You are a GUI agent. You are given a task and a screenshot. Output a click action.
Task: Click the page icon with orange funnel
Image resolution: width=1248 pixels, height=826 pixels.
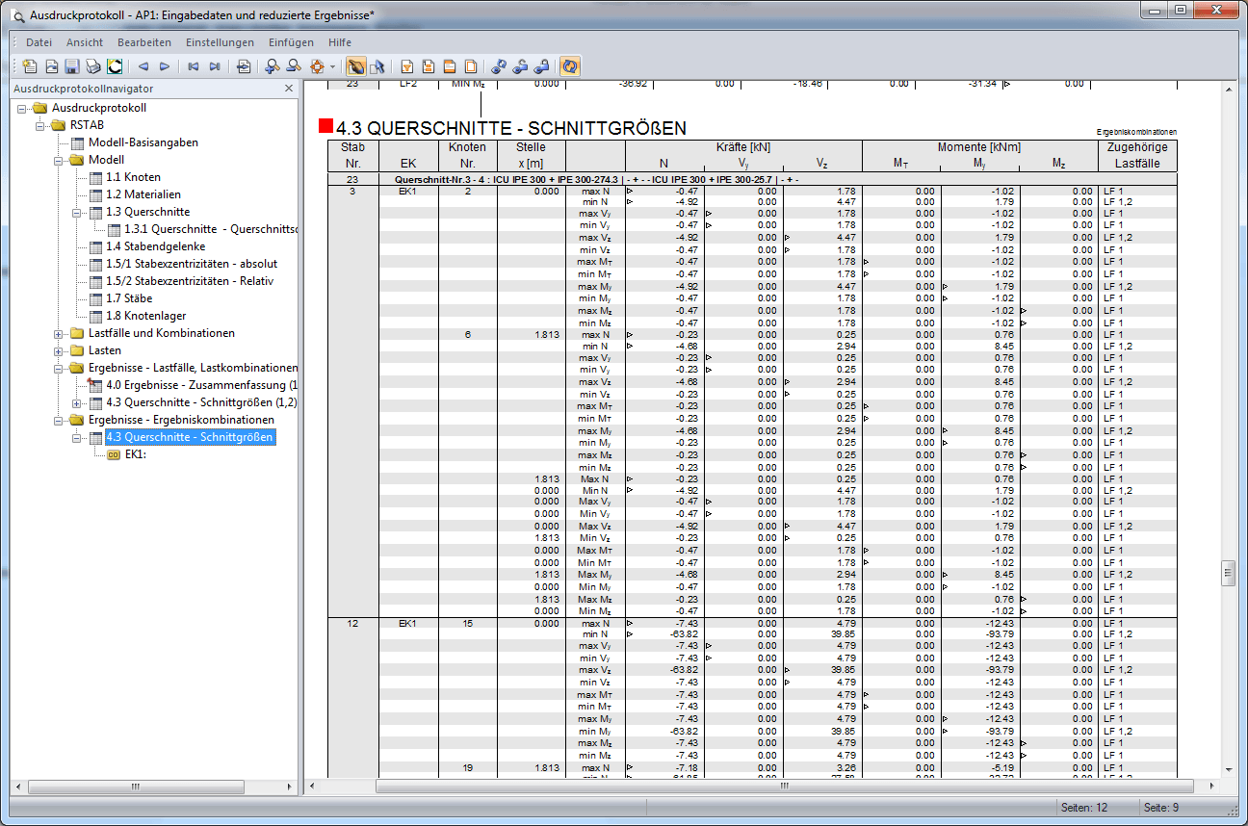point(407,66)
